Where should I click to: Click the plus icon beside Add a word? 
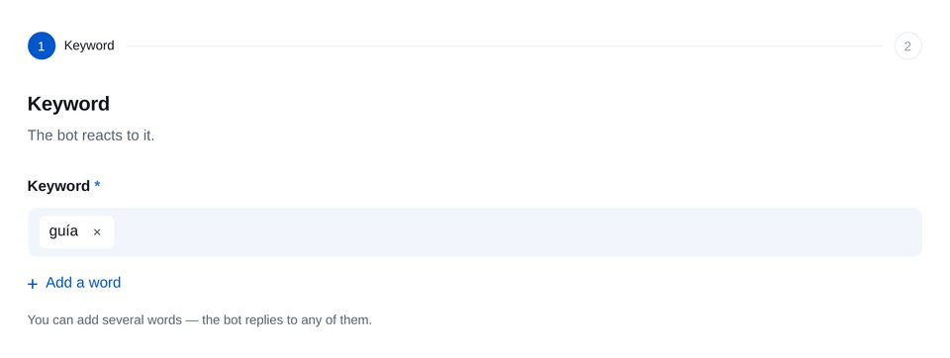(x=33, y=284)
